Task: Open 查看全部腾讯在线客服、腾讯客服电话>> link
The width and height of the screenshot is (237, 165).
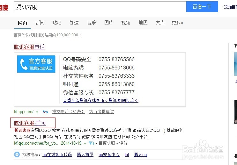Action: pos(100,101)
